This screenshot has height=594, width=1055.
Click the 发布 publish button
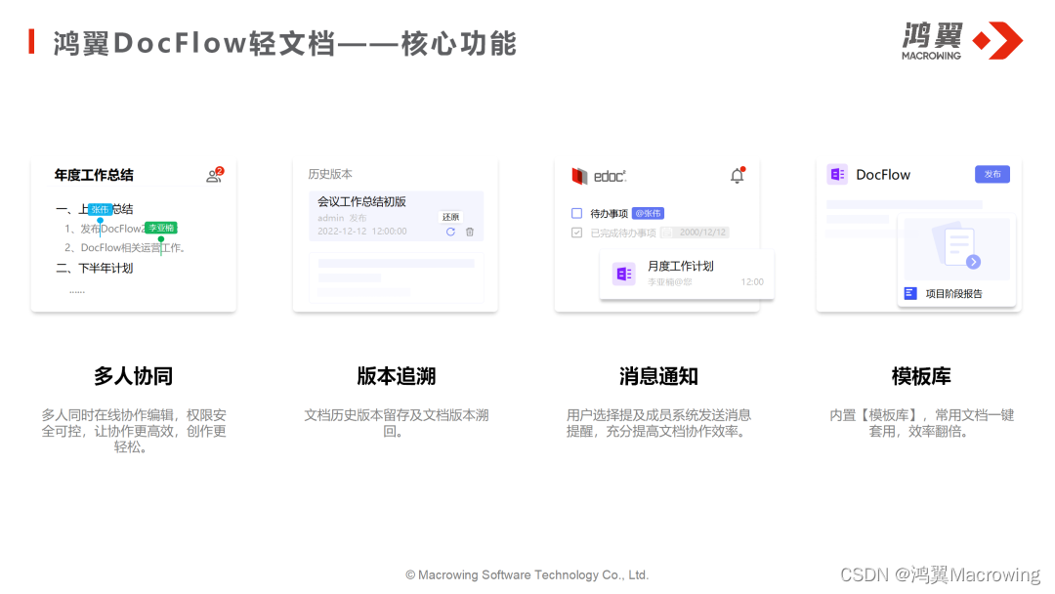992,174
